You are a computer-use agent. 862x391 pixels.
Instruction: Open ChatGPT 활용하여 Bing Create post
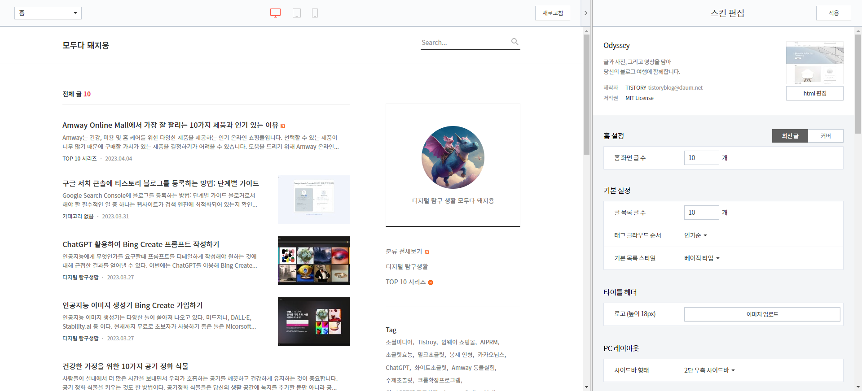141,244
